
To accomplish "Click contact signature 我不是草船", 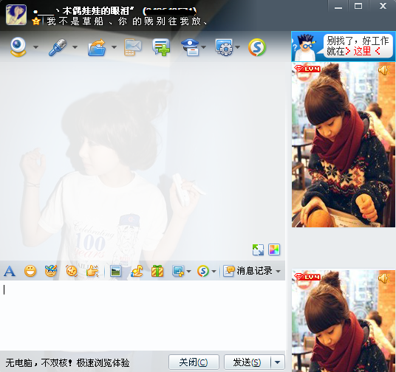I will tap(127, 21).
